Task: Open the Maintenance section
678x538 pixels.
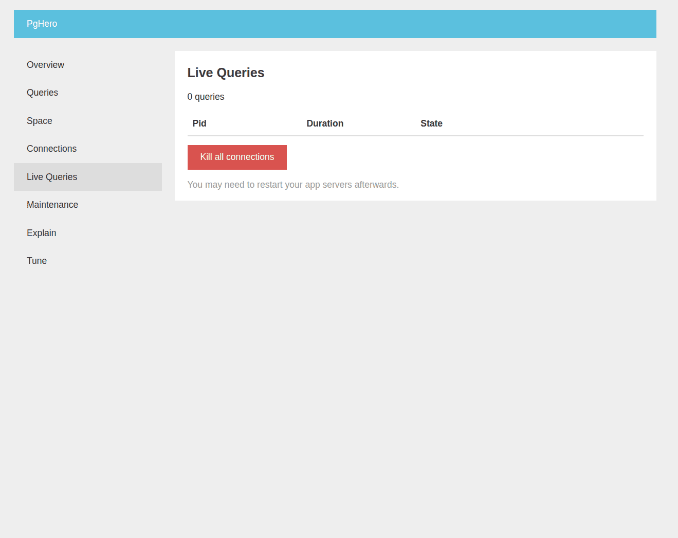Action: pyautogui.click(x=52, y=205)
